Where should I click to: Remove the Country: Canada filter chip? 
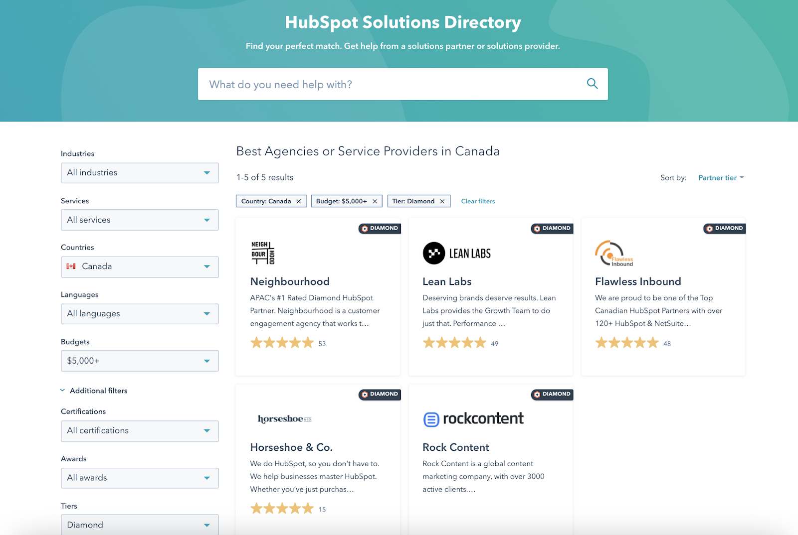tap(299, 201)
